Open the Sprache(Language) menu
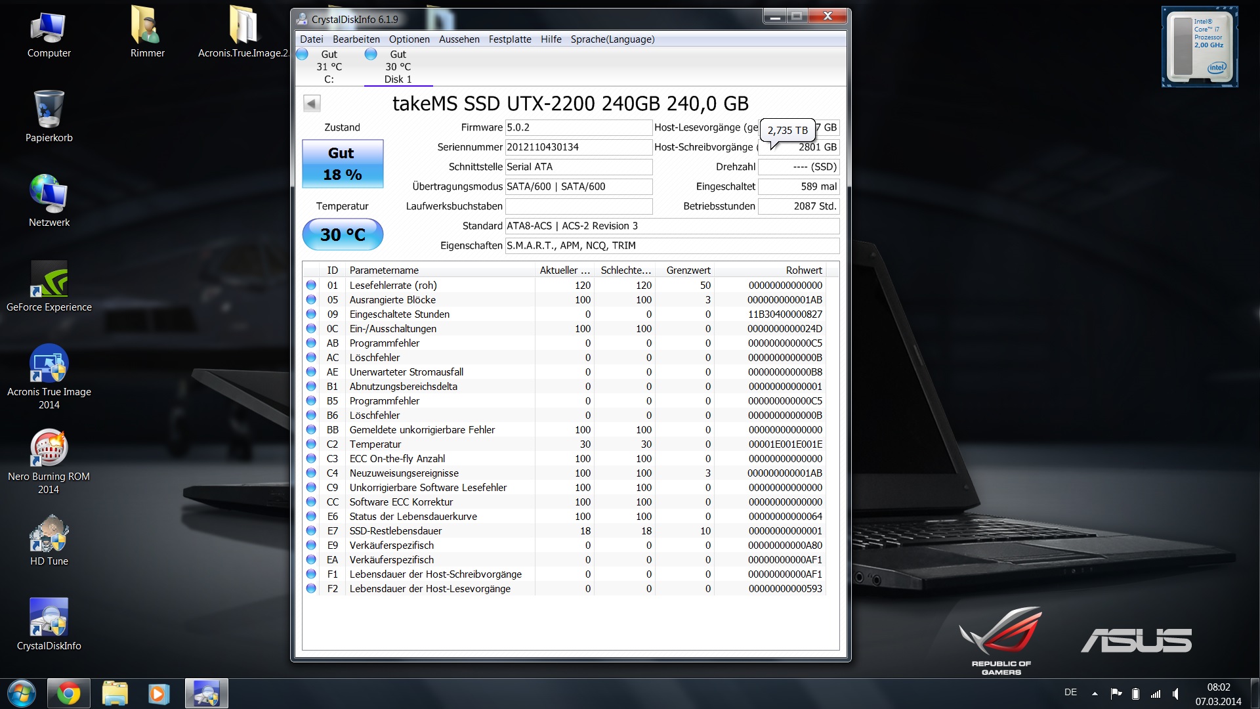 pyautogui.click(x=612, y=39)
